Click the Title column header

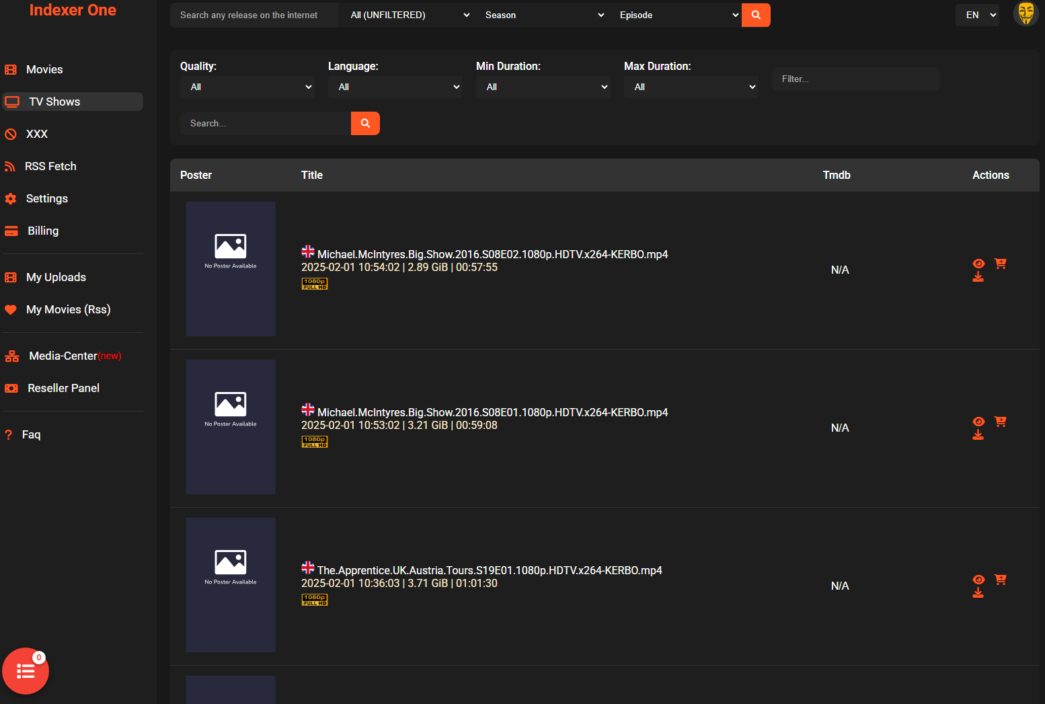312,175
